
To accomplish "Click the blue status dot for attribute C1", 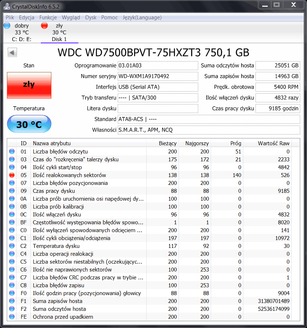I will [x=12, y=238].
